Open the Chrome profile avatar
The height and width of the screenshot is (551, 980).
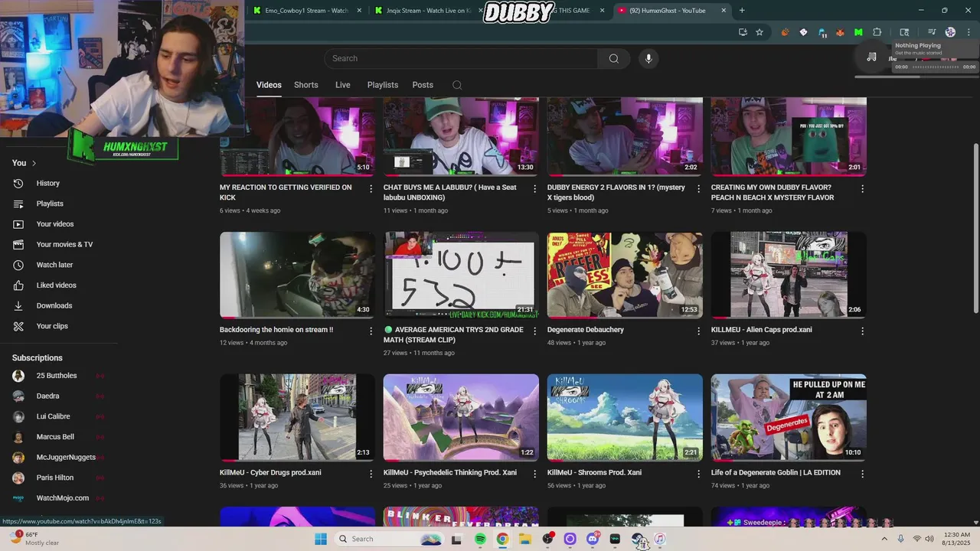click(x=950, y=32)
